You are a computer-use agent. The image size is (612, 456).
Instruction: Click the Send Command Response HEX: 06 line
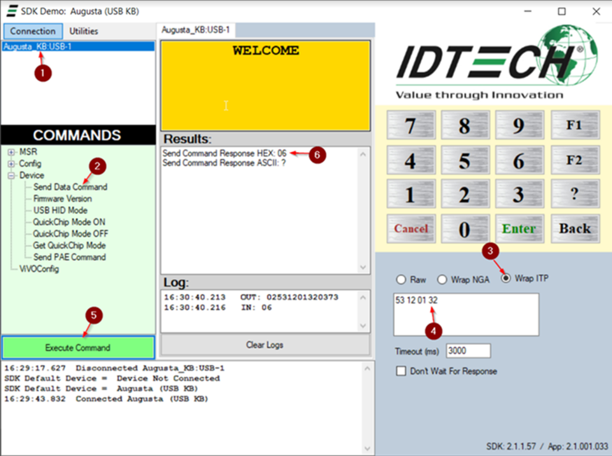[x=224, y=153]
